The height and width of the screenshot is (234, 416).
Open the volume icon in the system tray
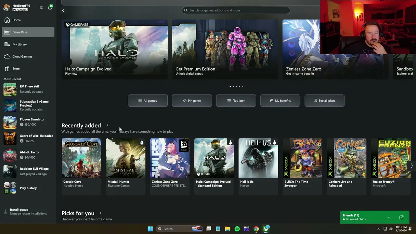390,229
